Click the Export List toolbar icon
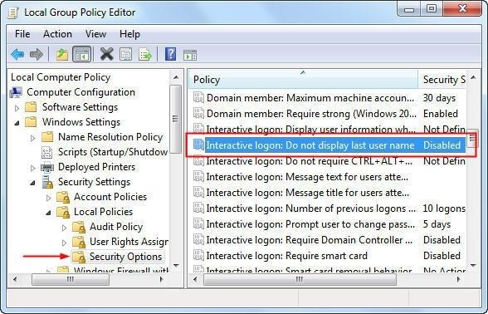 tap(145, 55)
